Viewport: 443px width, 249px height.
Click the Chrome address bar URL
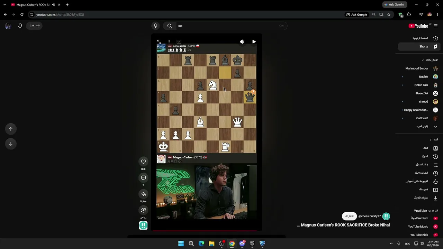[60, 15]
